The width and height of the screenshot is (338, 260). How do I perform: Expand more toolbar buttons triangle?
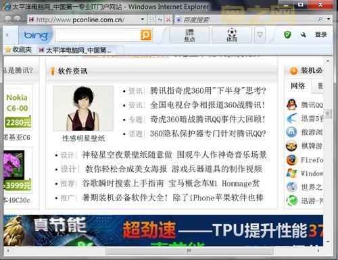tap(260, 35)
